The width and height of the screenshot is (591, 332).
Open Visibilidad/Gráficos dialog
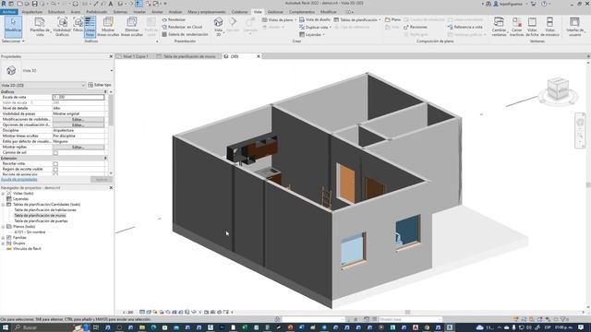pos(62,27)
